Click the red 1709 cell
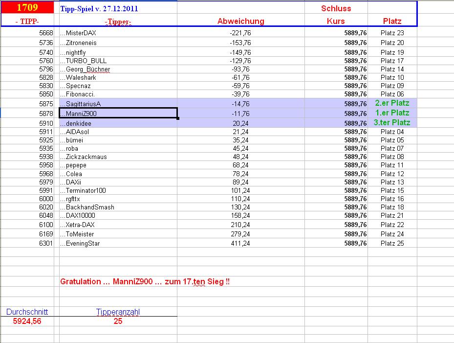Viewport: 454px width, 343px height. pos(27,8)
